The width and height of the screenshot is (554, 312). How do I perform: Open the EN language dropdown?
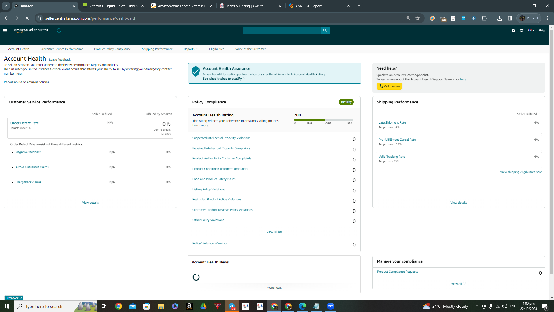(531, 30)
